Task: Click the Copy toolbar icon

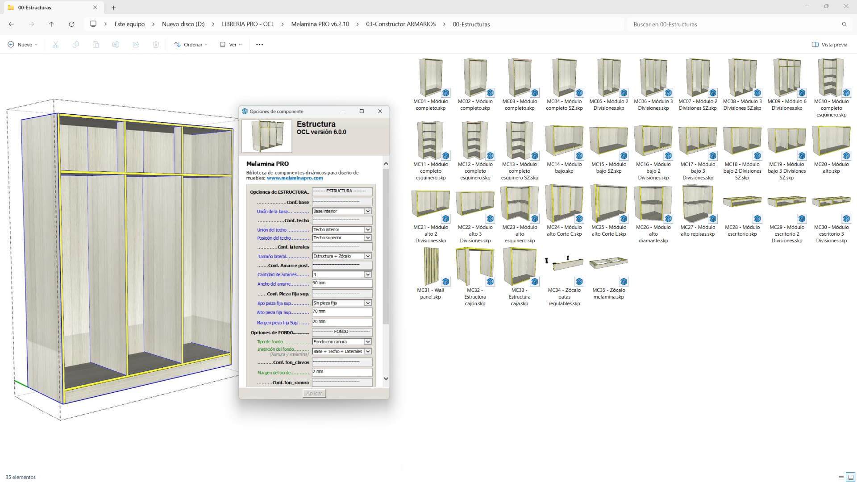Action: [75, 45]
